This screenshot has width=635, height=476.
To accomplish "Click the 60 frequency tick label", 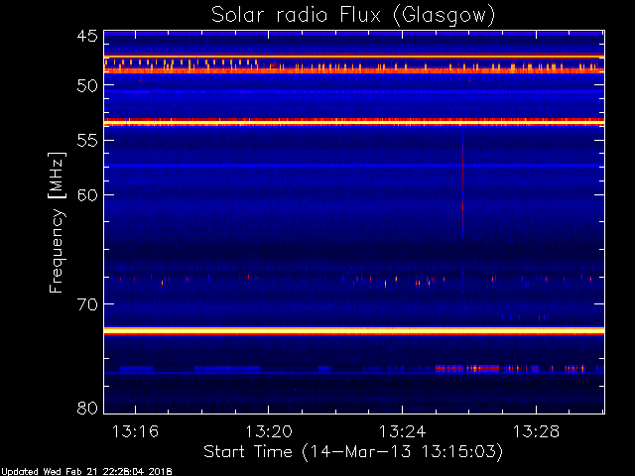I will coord(87,195).
